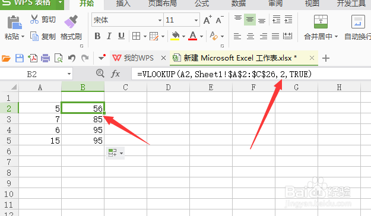Align text to bottom
371x216 pixels.
click(x=262, y=20)
